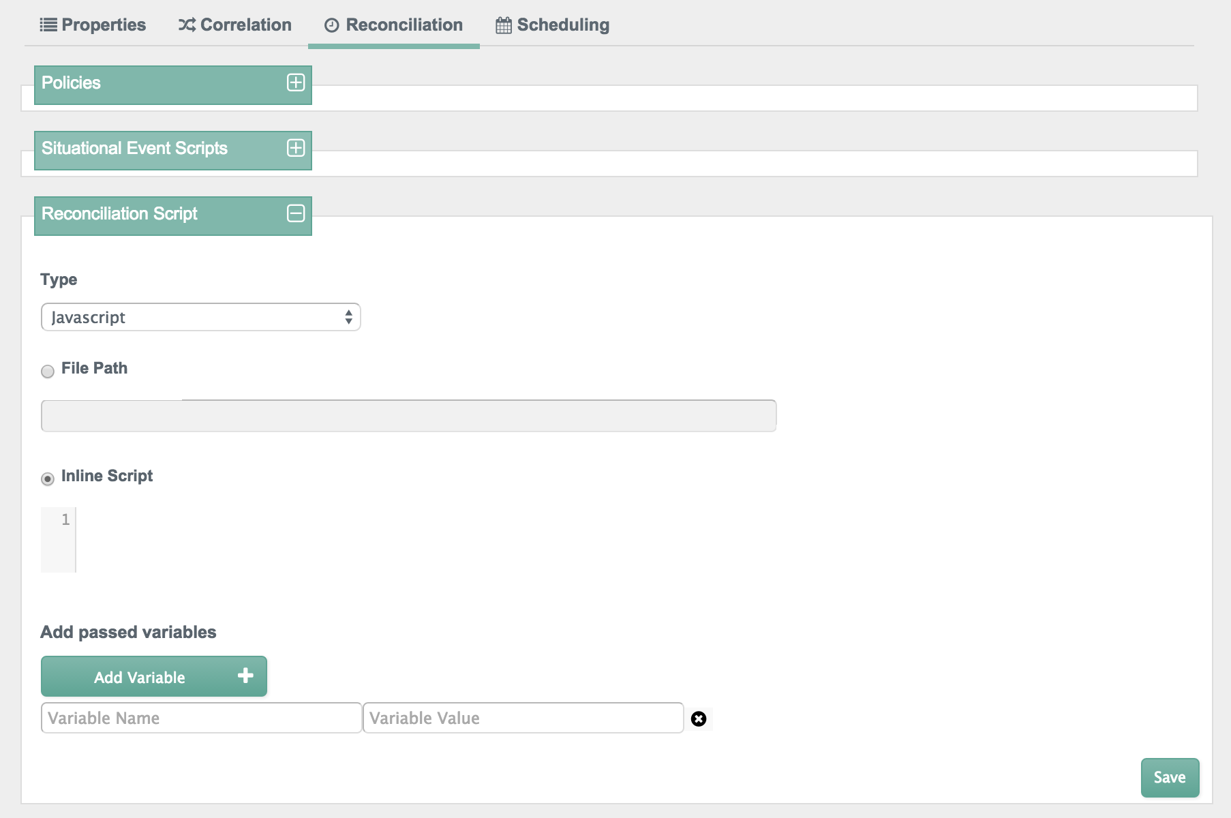Expand the Policies section plus icon

[x=296, y=82]
